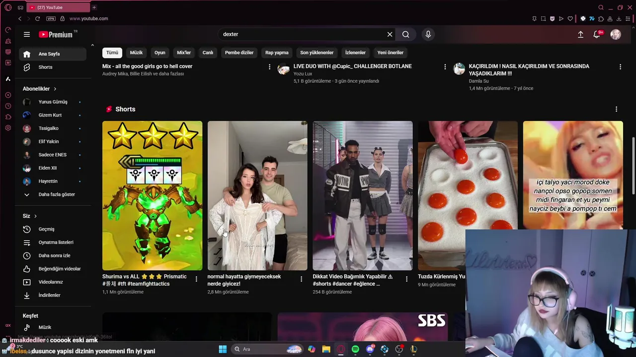Open the 7TV extension icon
Screen dimensions: 636x357
click(592, 19)
